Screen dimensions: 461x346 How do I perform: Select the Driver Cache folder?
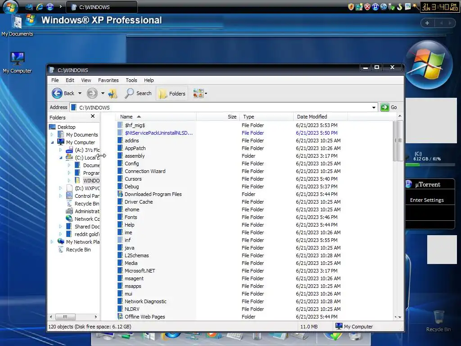139,202
